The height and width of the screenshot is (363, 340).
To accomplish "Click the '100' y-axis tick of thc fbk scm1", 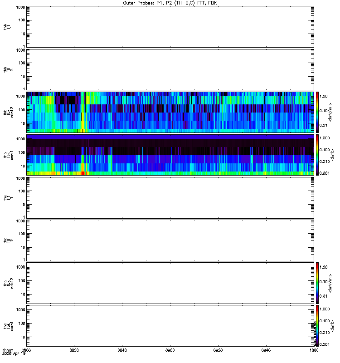I will tap(22, 324).
